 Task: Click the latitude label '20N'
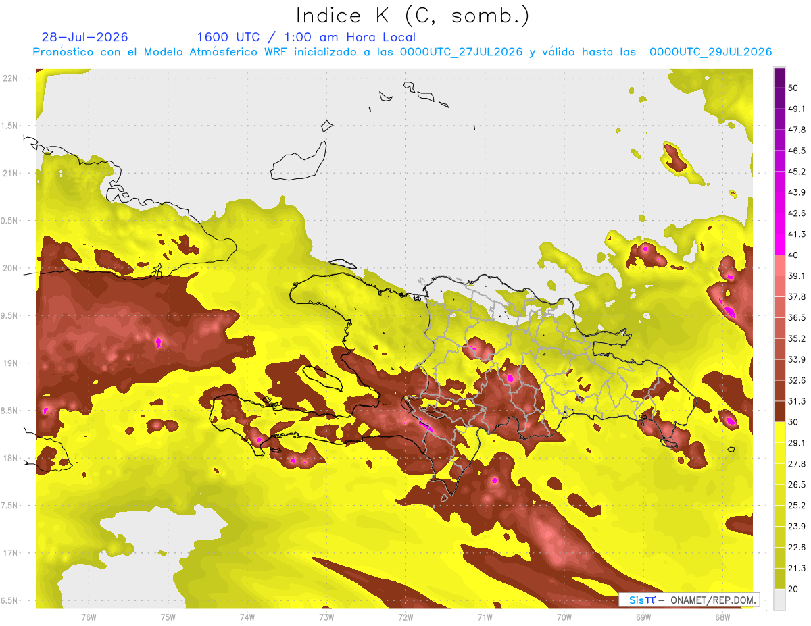(x=10, y=268)
